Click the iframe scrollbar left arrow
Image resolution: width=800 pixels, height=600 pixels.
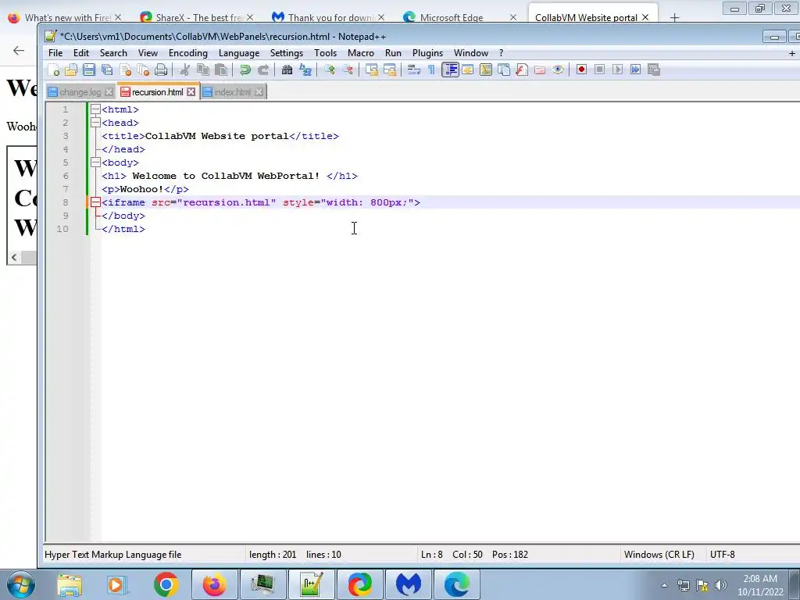[x=14, y=258]
